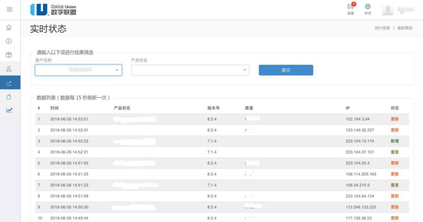Viewport: 423px width, 222px height.
Task: Open the info circle icon in sidebar
Action: click(x=9, y=41)
